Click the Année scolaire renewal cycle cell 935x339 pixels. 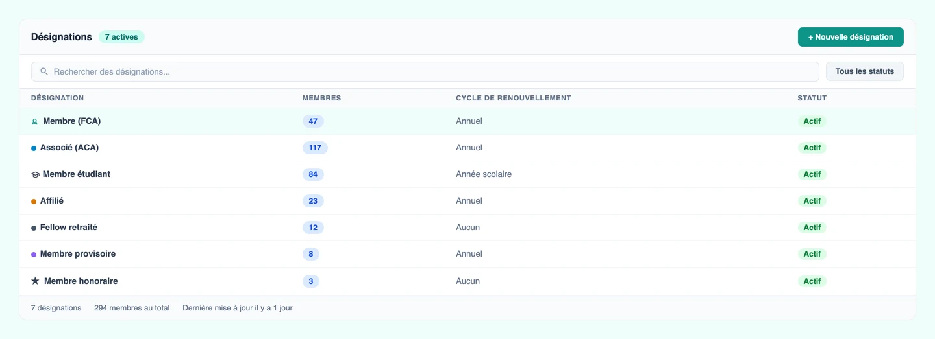(x=484, y=174)
